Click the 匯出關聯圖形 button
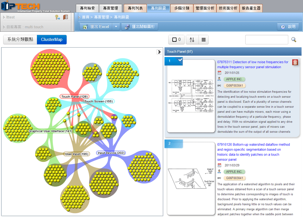303x217 pixels. pos(140,27)
